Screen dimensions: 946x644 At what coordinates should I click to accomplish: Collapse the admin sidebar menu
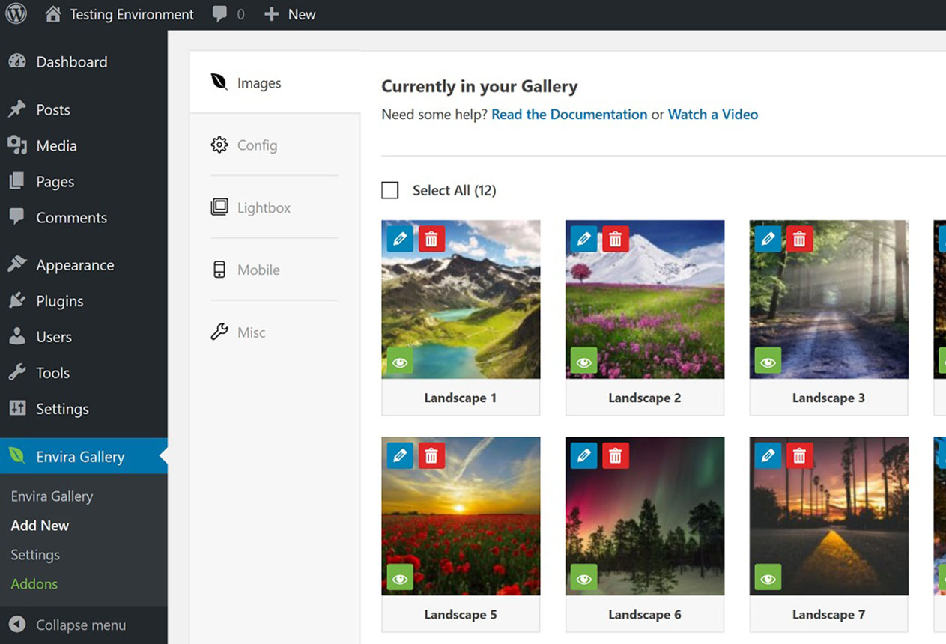pyautogui.click(x=69, y=625)
